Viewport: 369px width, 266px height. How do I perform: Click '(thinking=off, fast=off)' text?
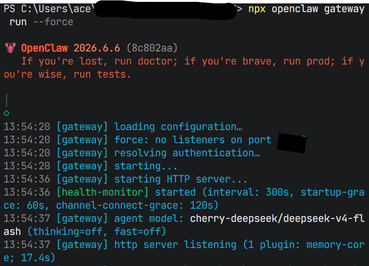tap(97, 232)
